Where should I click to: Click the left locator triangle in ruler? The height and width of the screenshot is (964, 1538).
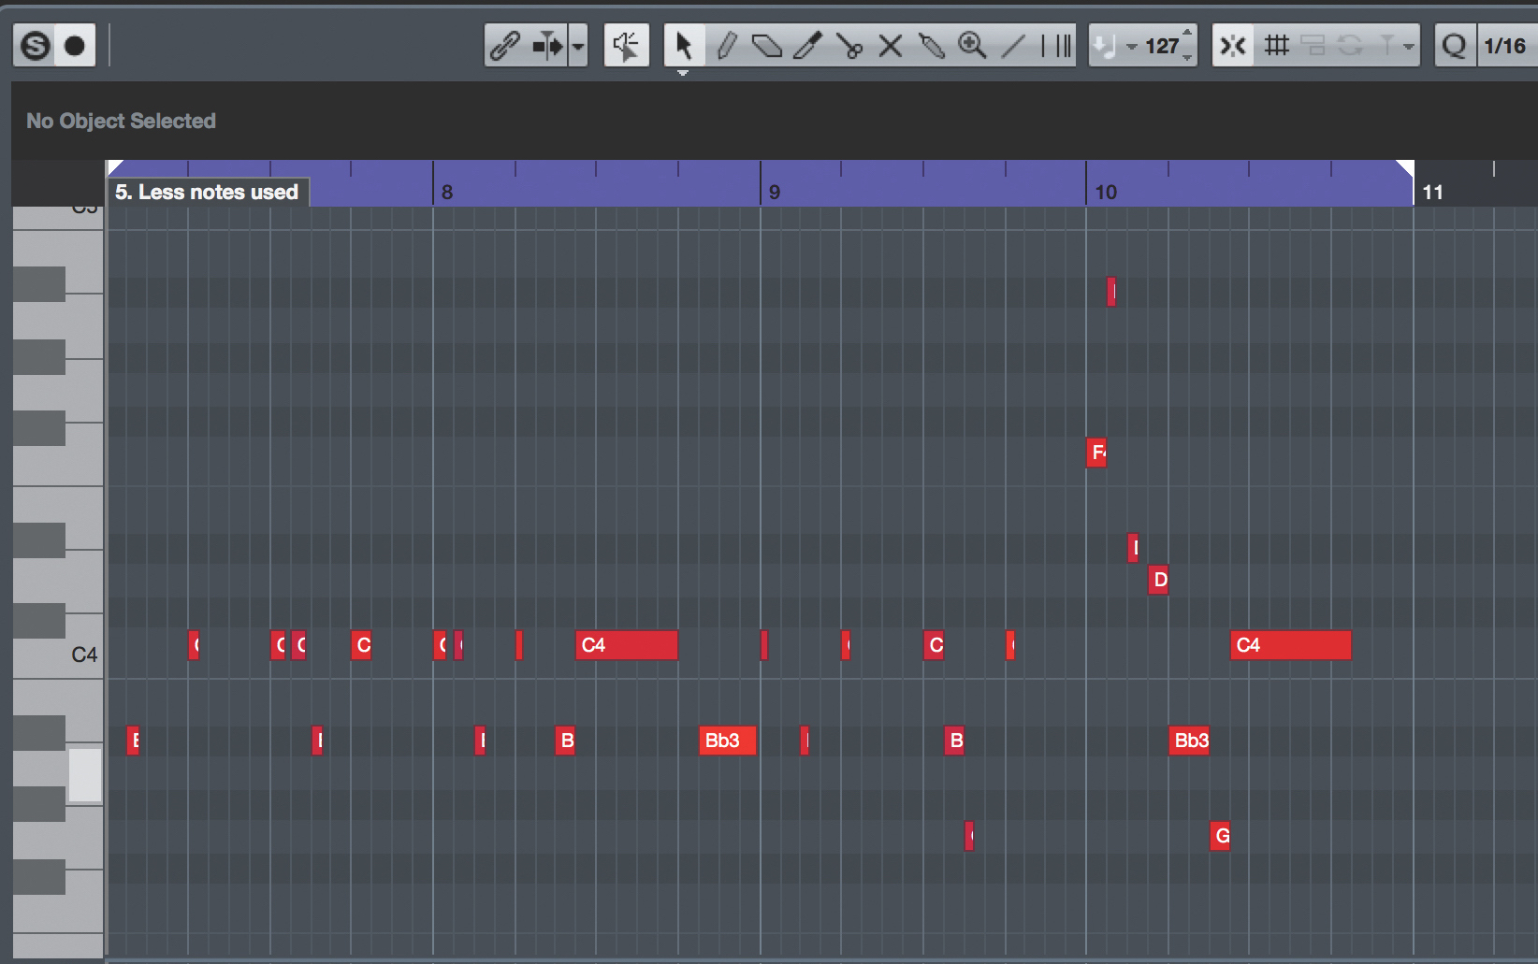point(115,167)
